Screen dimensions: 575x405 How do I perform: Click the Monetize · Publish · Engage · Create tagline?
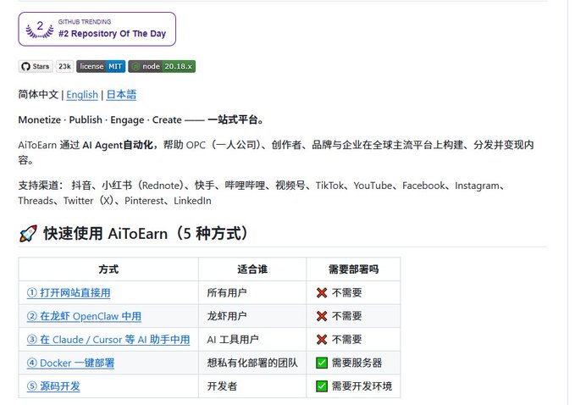[141, 120]
